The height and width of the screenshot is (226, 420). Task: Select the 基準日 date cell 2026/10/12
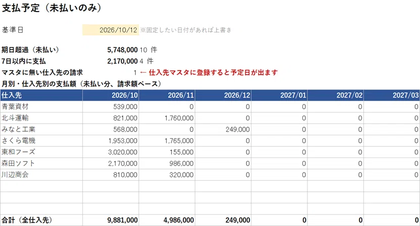coord(111,30)
